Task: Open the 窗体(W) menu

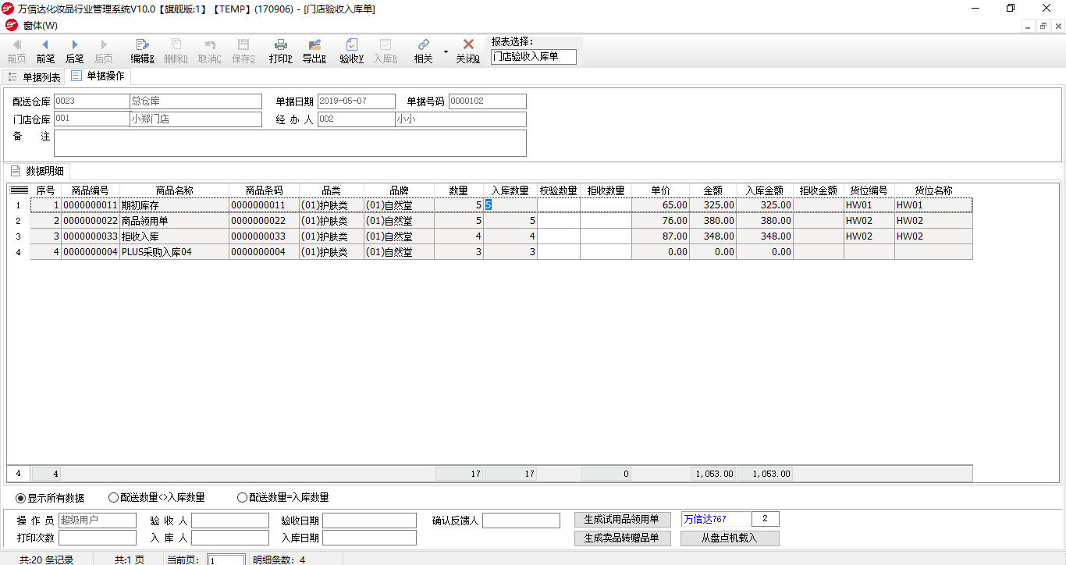Action: click(40, 26)
